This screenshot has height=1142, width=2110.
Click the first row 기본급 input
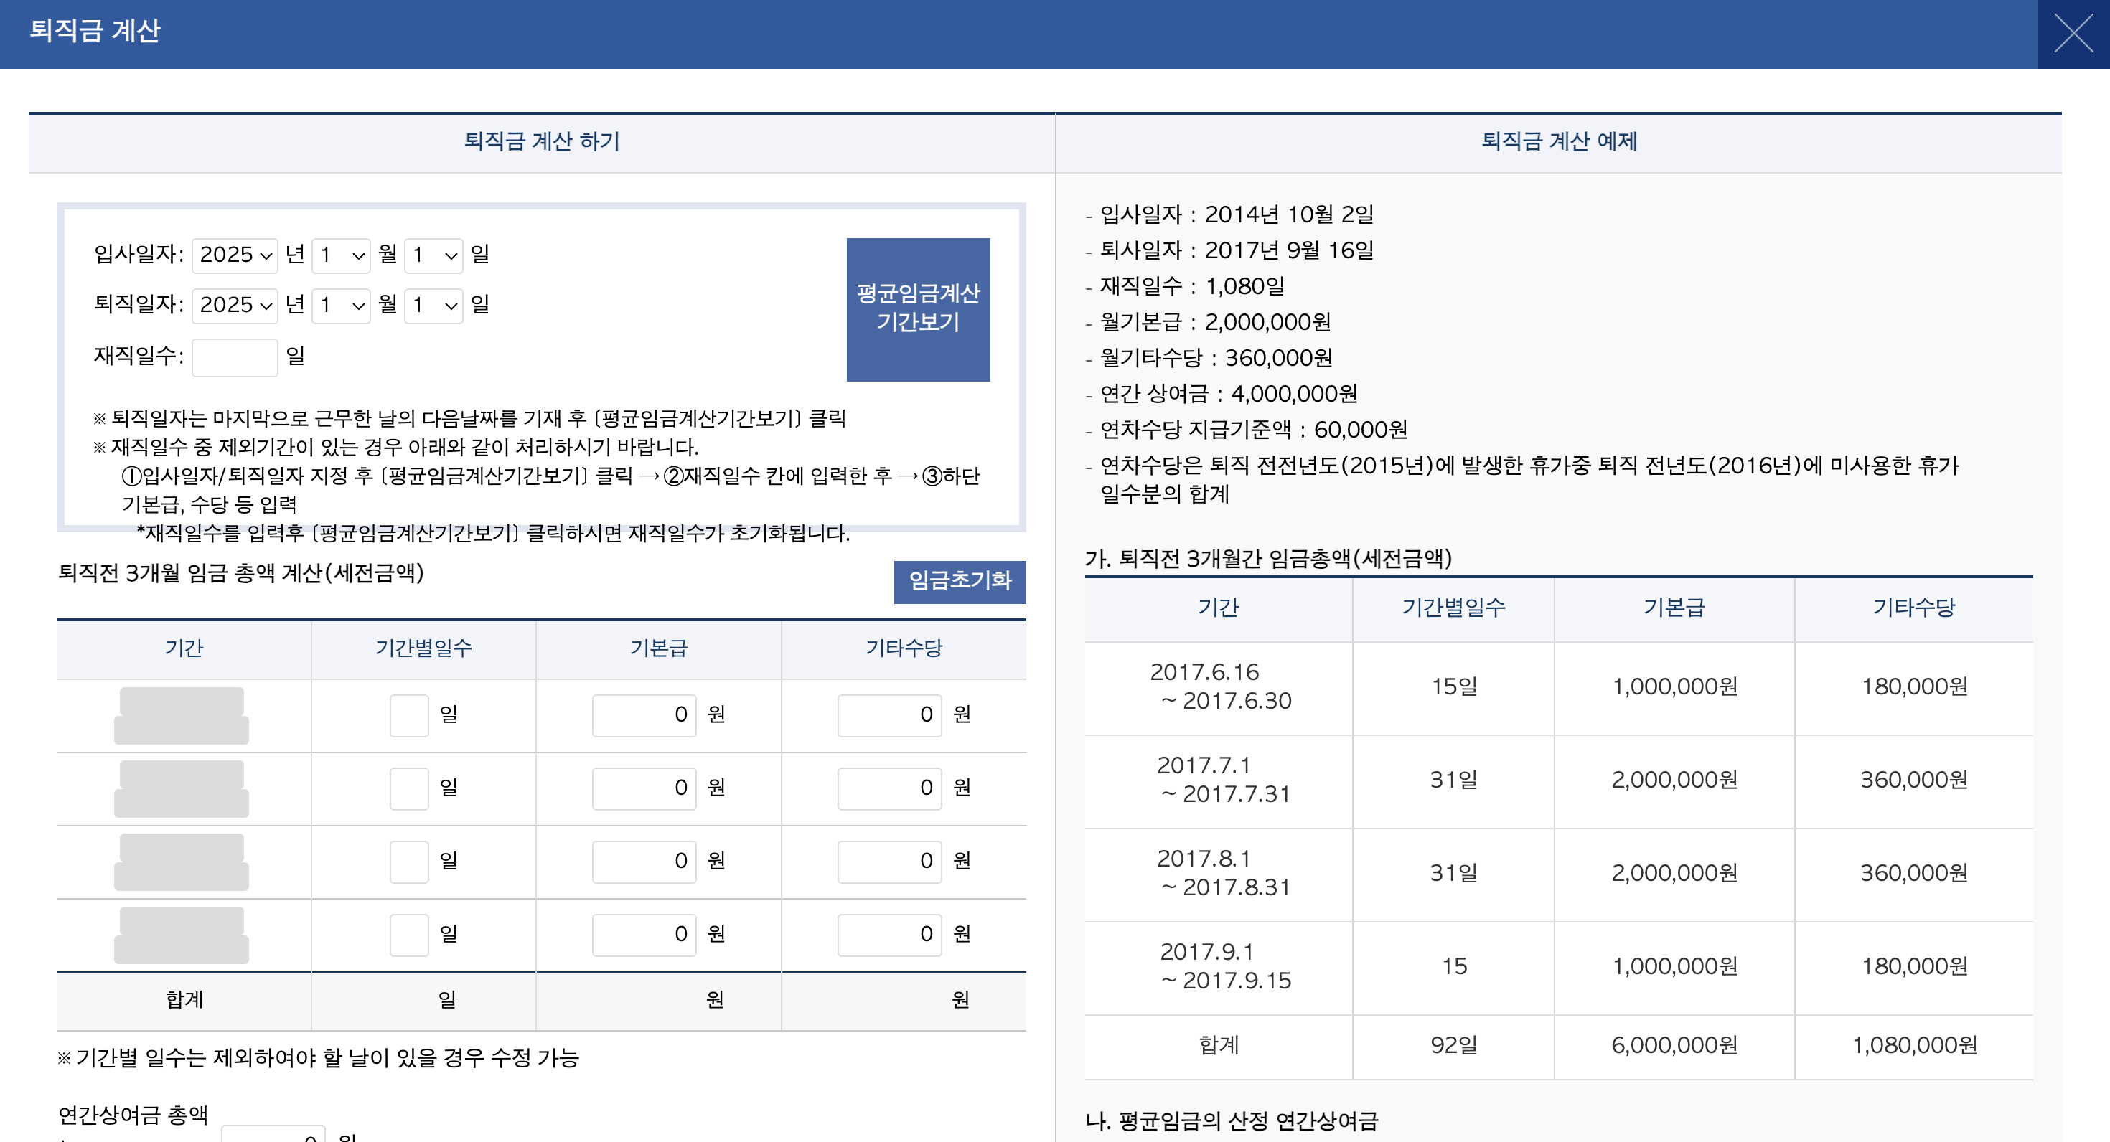coord(644,714)
